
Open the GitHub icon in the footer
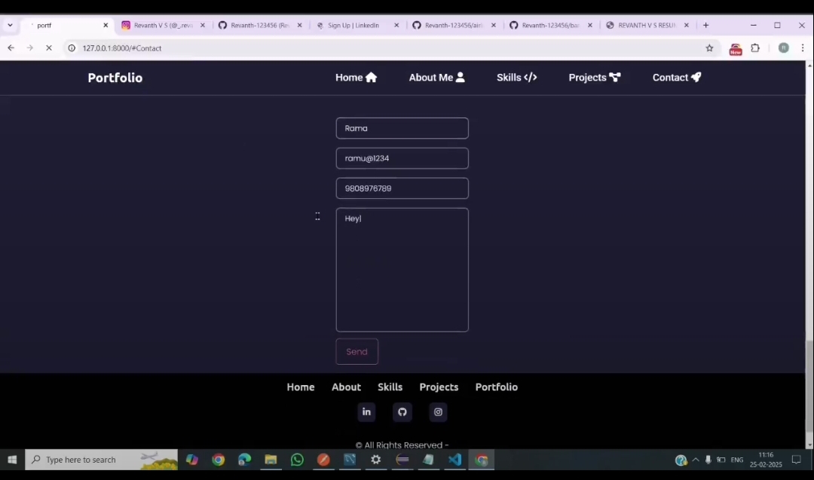pos(402,411)
